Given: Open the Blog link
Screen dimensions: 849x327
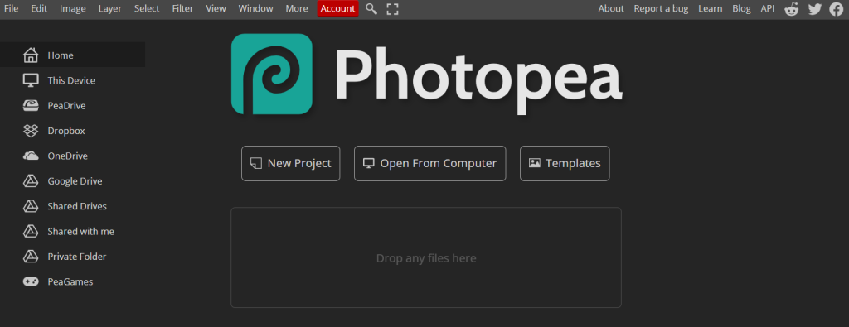Looking at the screenshot, I should (x=741, y=8).
